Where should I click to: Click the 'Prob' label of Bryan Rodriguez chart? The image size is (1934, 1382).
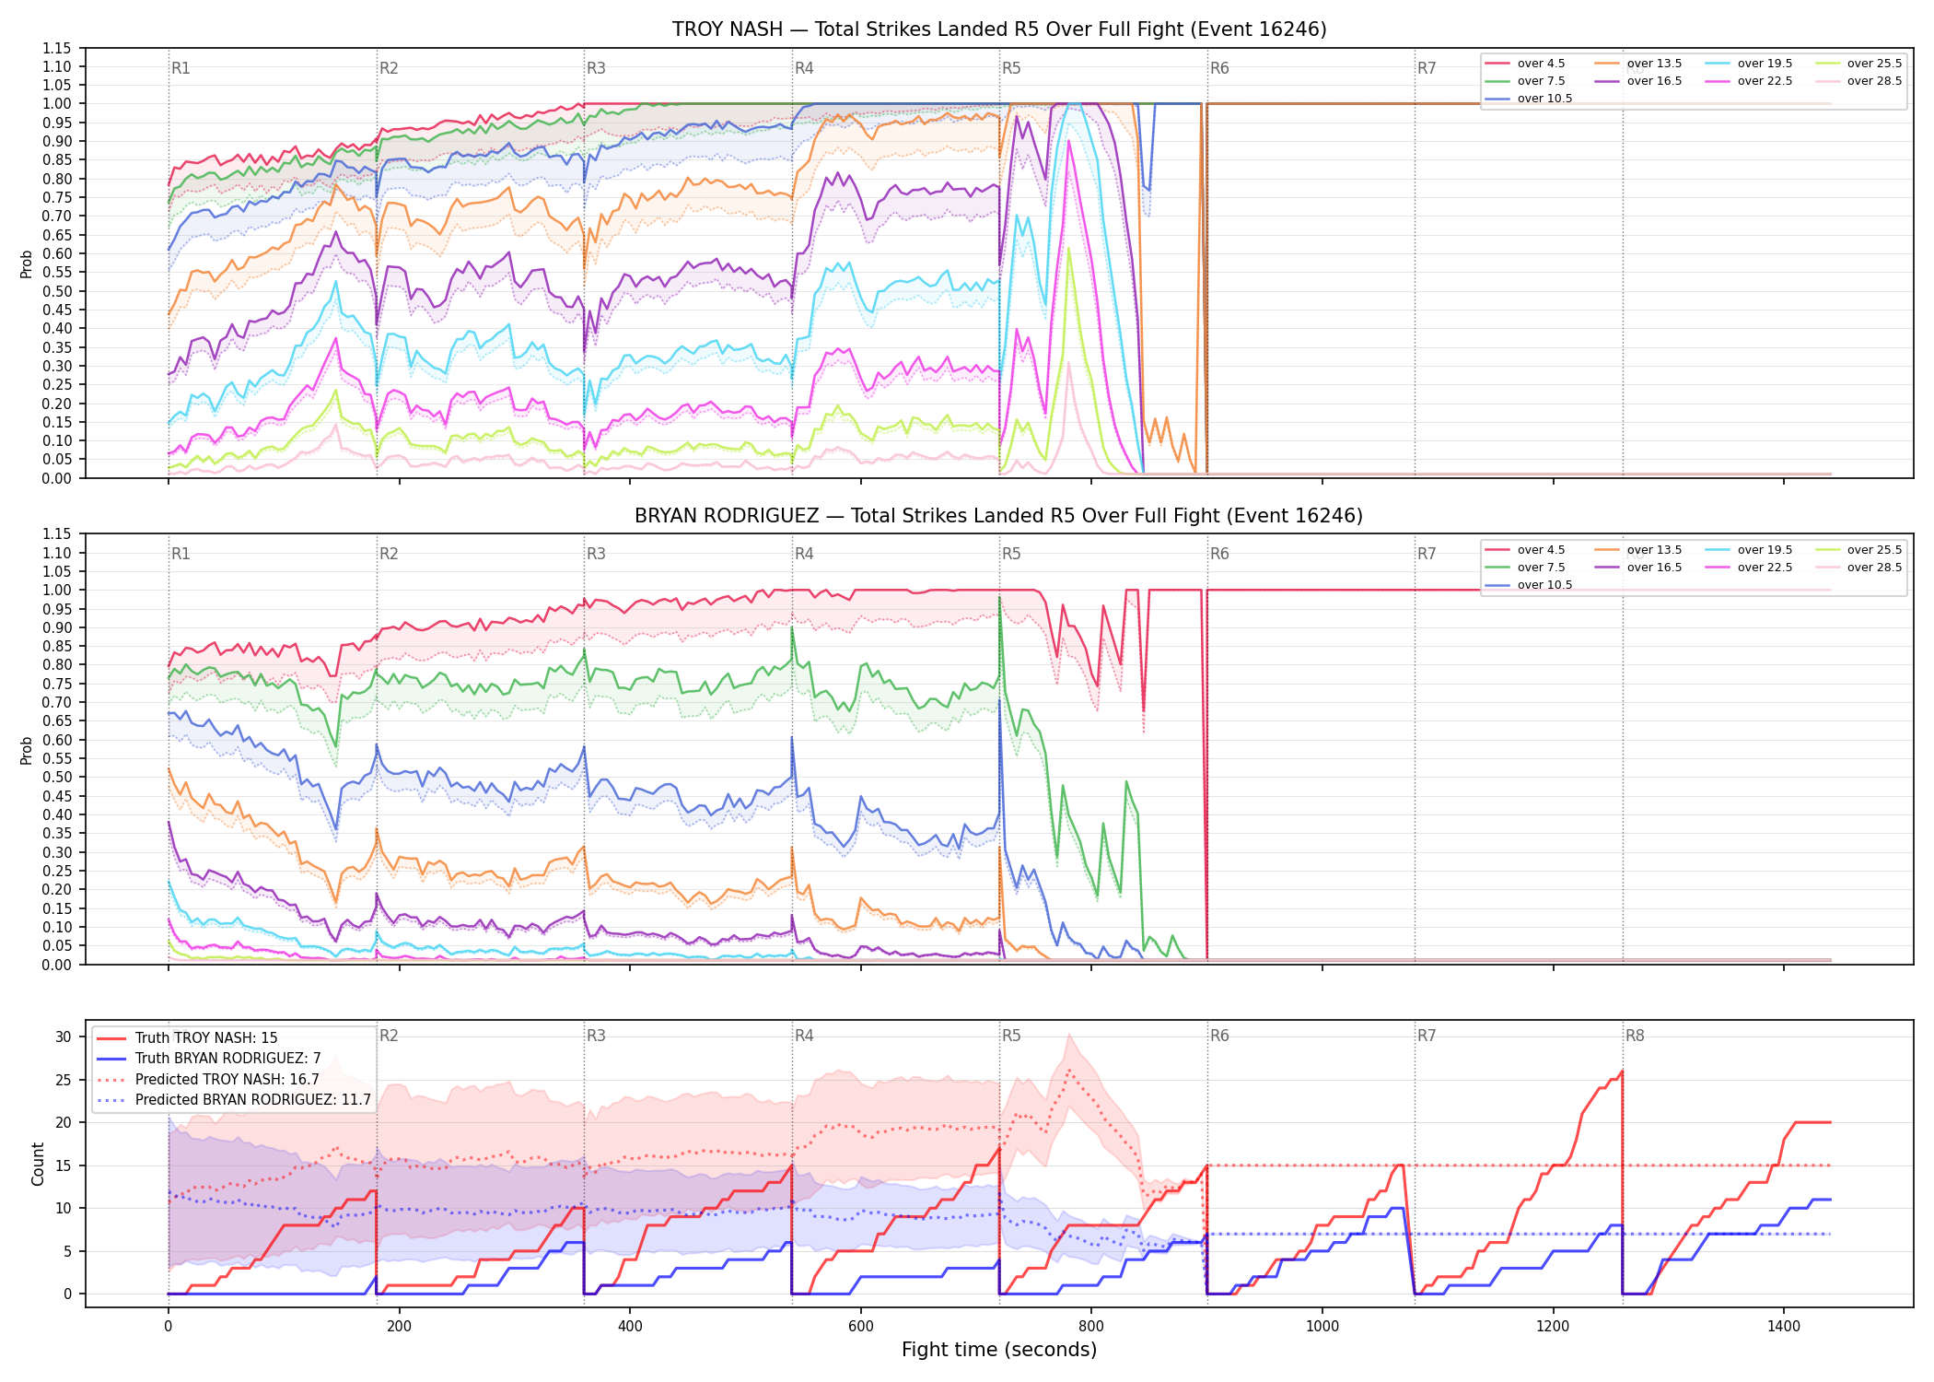[x=26, y=750]
